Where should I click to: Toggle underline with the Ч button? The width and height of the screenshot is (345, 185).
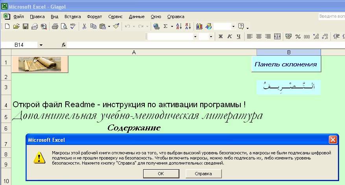pos(238,37)
